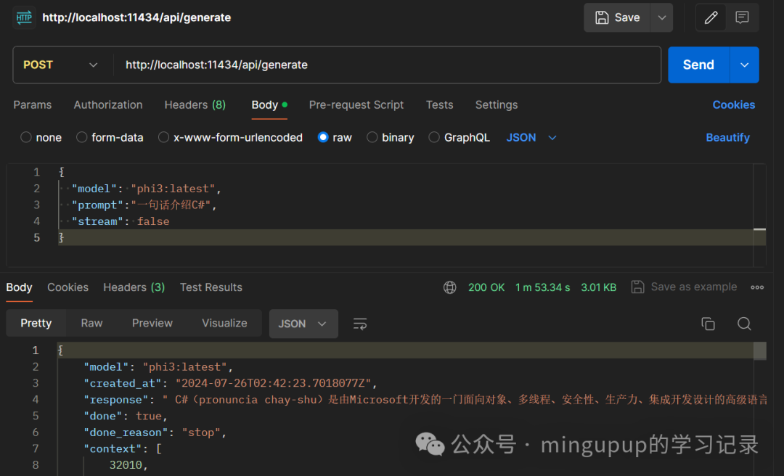Switch to the Authorization tab
784x476 pixels.
click(x=108, y=104)
